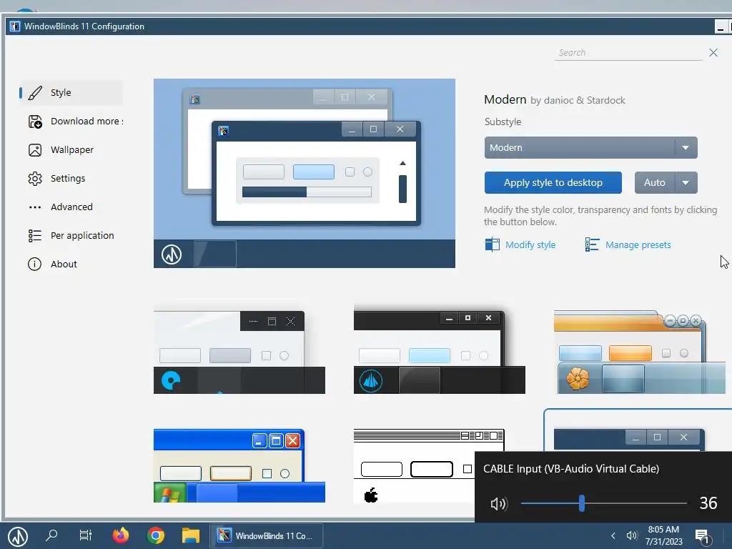Select the classic Mac apple style thumbnail
This screenshot has height=549, width=732.
[x=414, y=465]
